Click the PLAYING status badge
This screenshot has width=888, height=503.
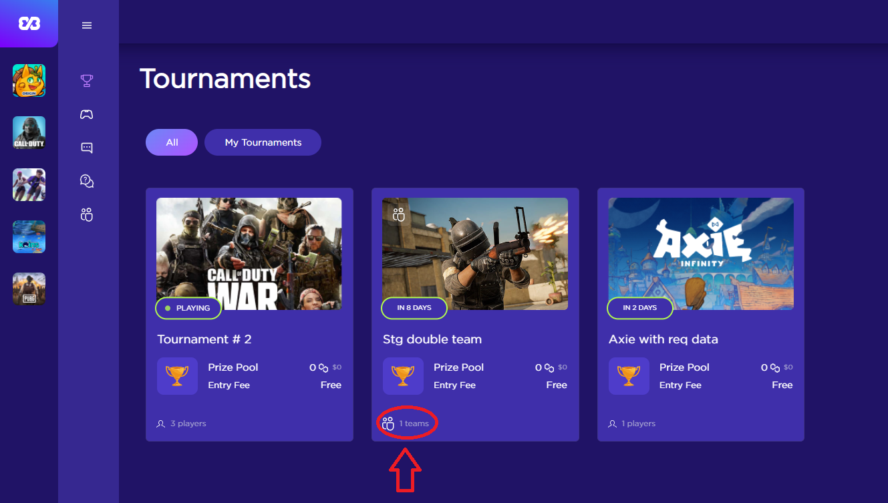(x=188, y=308)
